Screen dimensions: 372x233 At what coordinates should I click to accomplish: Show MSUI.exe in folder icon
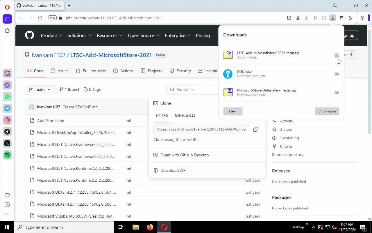[x=337, y=74]
